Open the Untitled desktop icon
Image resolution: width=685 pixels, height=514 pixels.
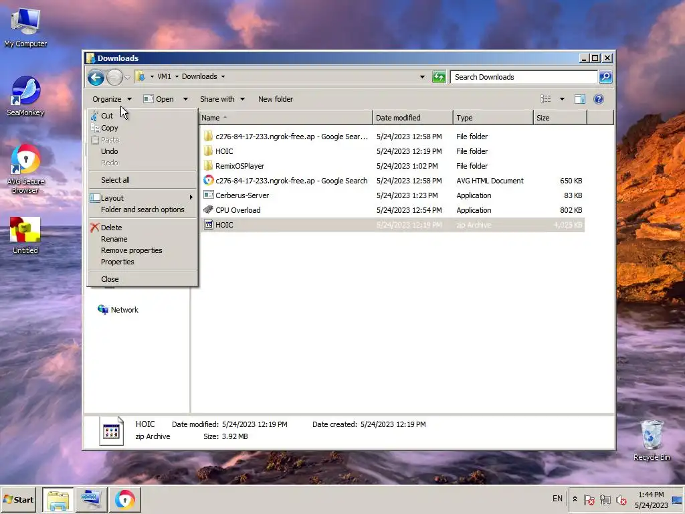[x=25, y=236]
